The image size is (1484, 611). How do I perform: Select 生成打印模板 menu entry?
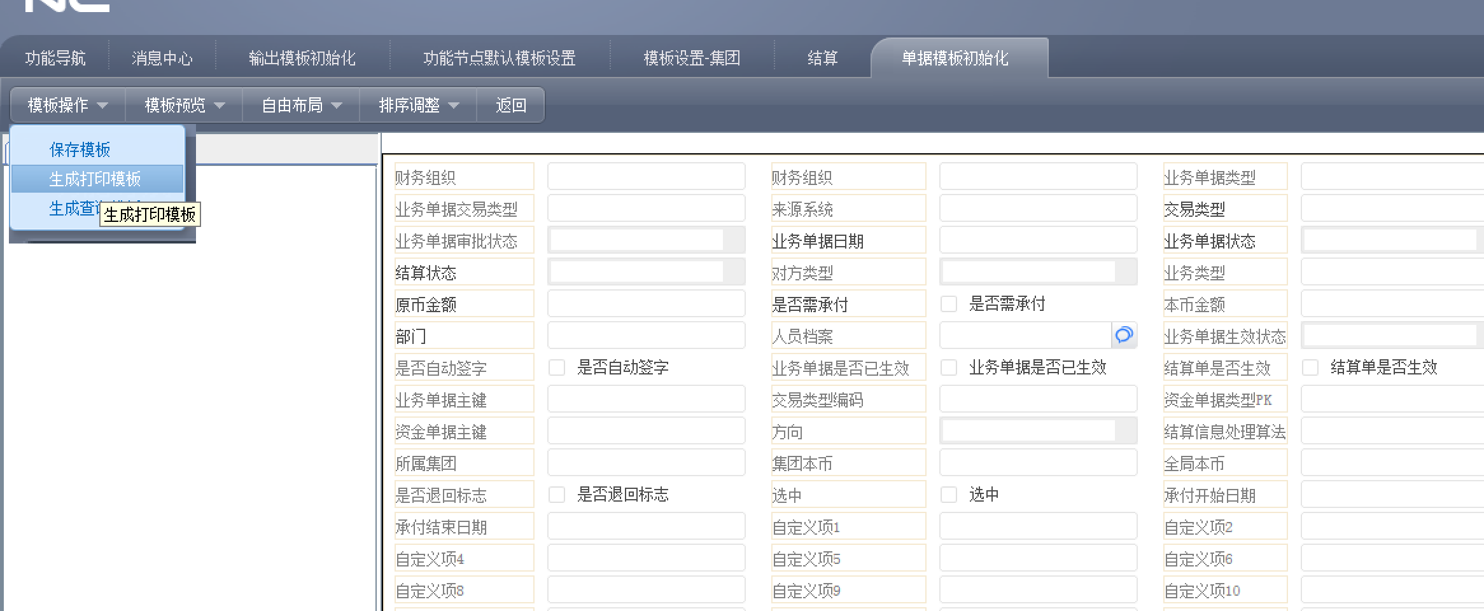pos(97,179)
